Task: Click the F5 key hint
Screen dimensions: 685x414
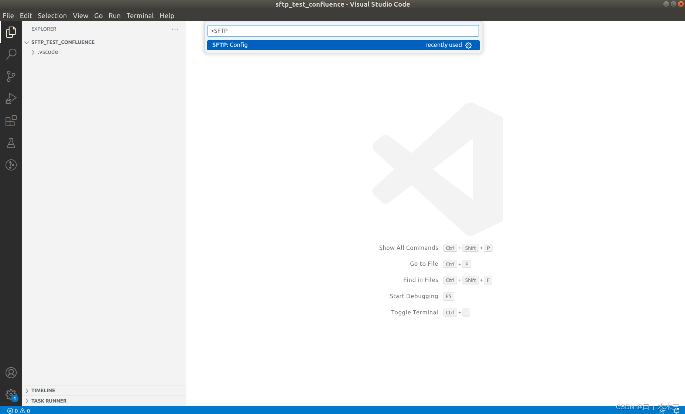Action: 449,296
